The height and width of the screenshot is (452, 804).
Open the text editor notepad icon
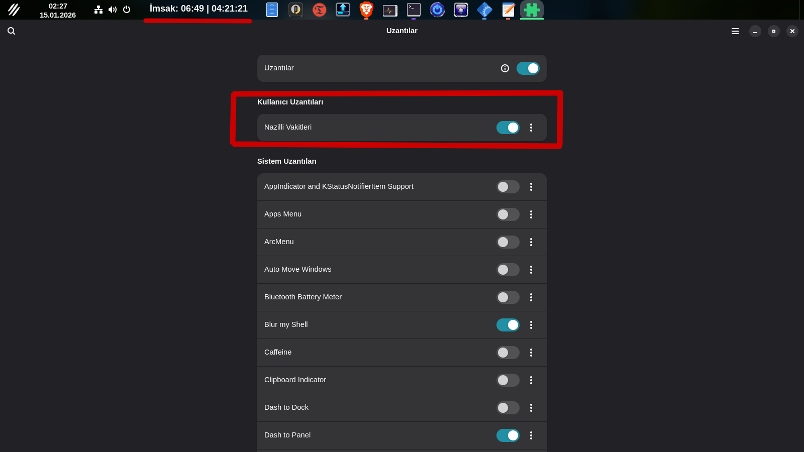point(509,10)
